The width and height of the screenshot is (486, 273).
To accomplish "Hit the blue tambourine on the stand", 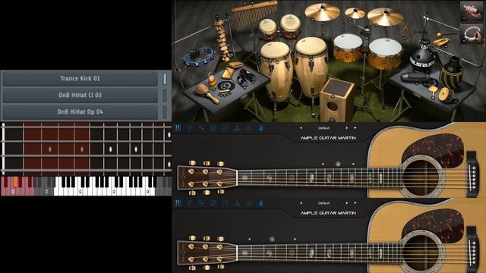I will point(199,57).
